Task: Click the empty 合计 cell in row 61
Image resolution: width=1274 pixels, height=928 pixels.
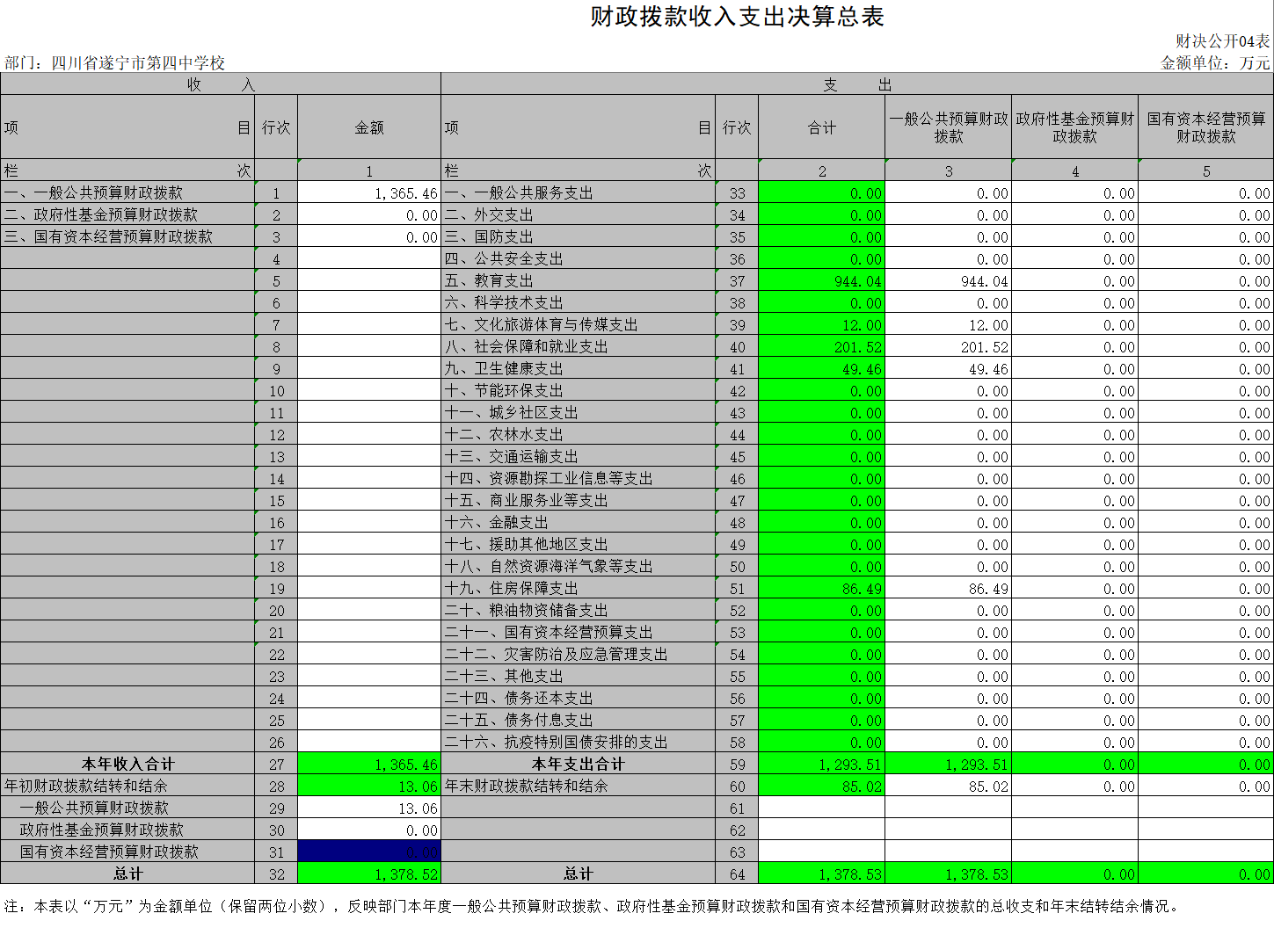Action: coord(821,808)
